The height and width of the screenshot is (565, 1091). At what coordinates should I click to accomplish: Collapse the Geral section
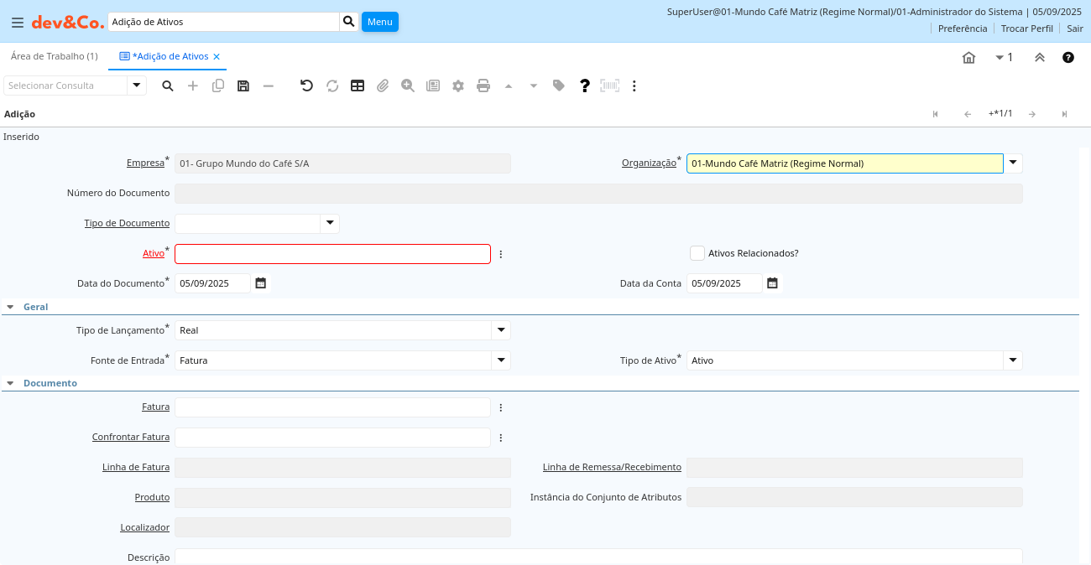(x=10, y=307)
